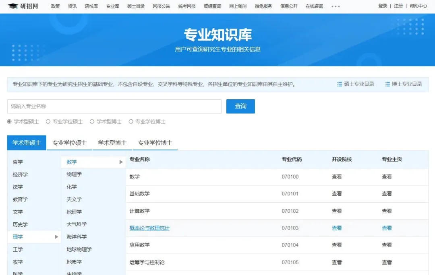Select the 地质学 subcategory
435x275 pixels.
74,262
